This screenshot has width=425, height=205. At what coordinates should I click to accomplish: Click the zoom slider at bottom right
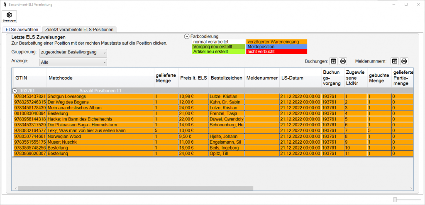click(x=396, y=200)
